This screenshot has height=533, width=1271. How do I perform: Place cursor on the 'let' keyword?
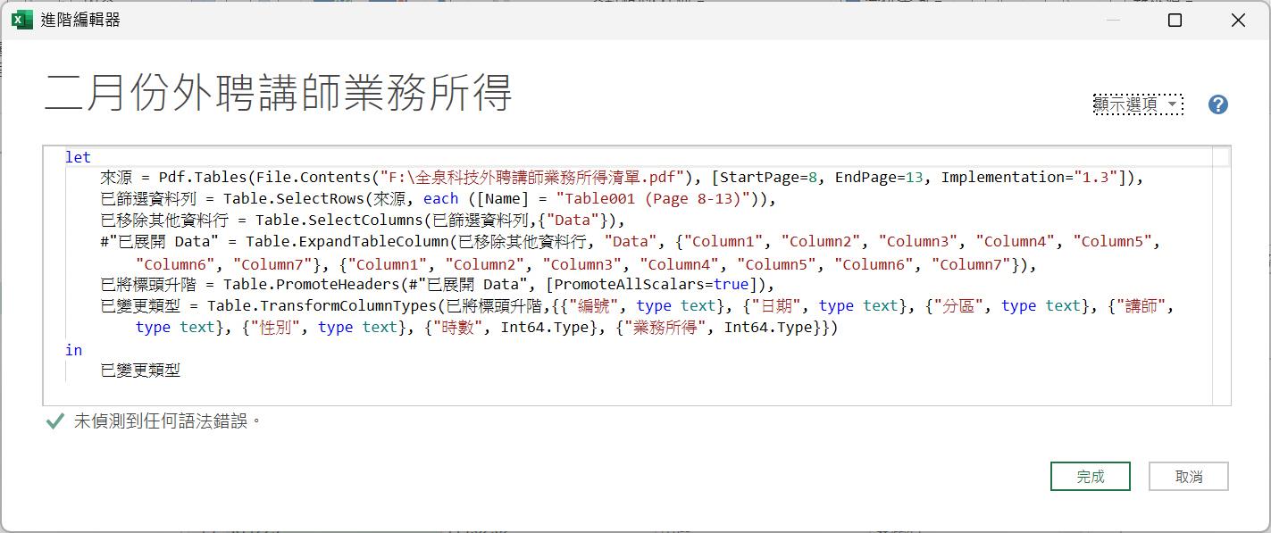coord(78,157)
